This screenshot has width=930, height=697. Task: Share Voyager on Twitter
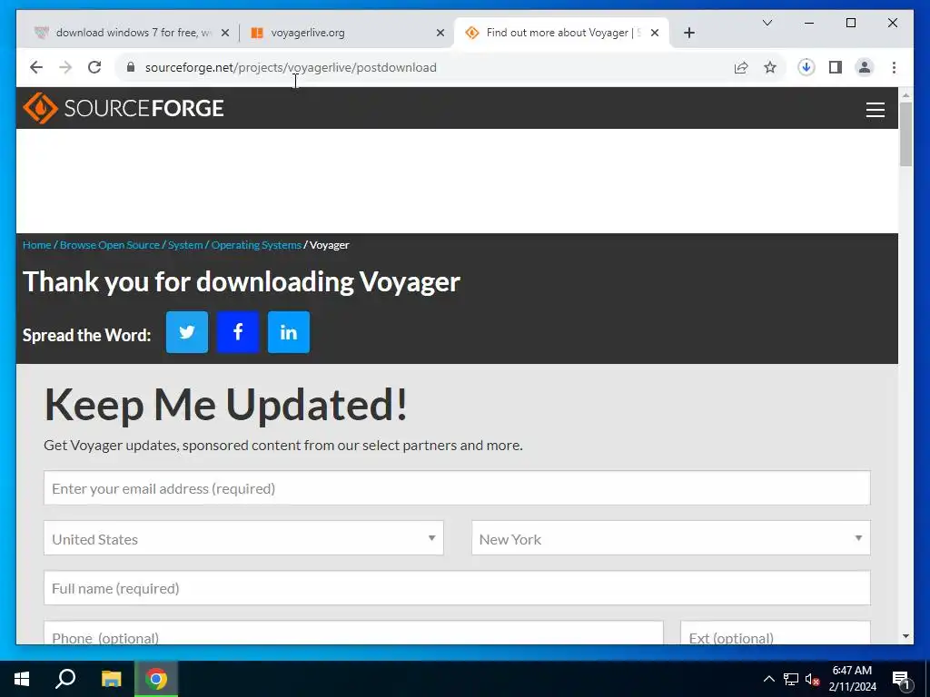coord(187,332)
